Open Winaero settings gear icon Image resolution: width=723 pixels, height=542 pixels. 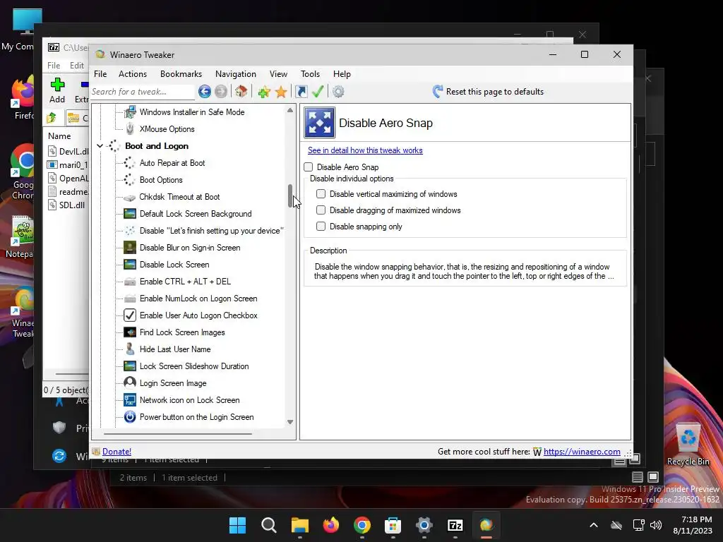pyautogui.click(x=338, y=92)
